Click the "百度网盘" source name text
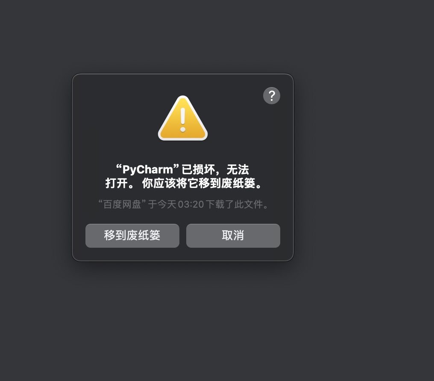This screenshot has height=381, width=434. tap(122, 204)
